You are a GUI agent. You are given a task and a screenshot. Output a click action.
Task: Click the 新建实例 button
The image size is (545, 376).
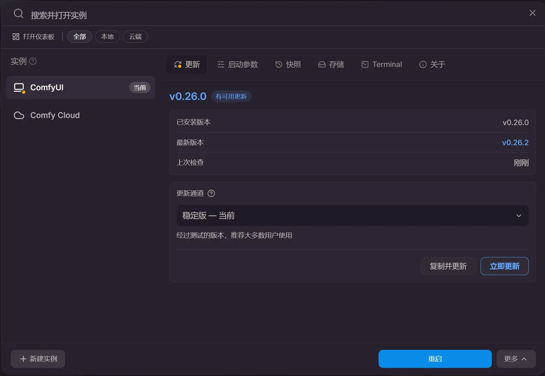point(38,359)
